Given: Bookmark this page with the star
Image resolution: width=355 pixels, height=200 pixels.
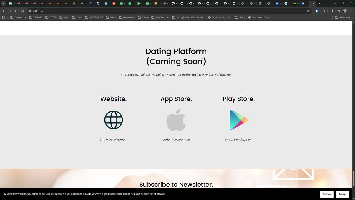Looking at the screenshot, I should click(308, 11).
